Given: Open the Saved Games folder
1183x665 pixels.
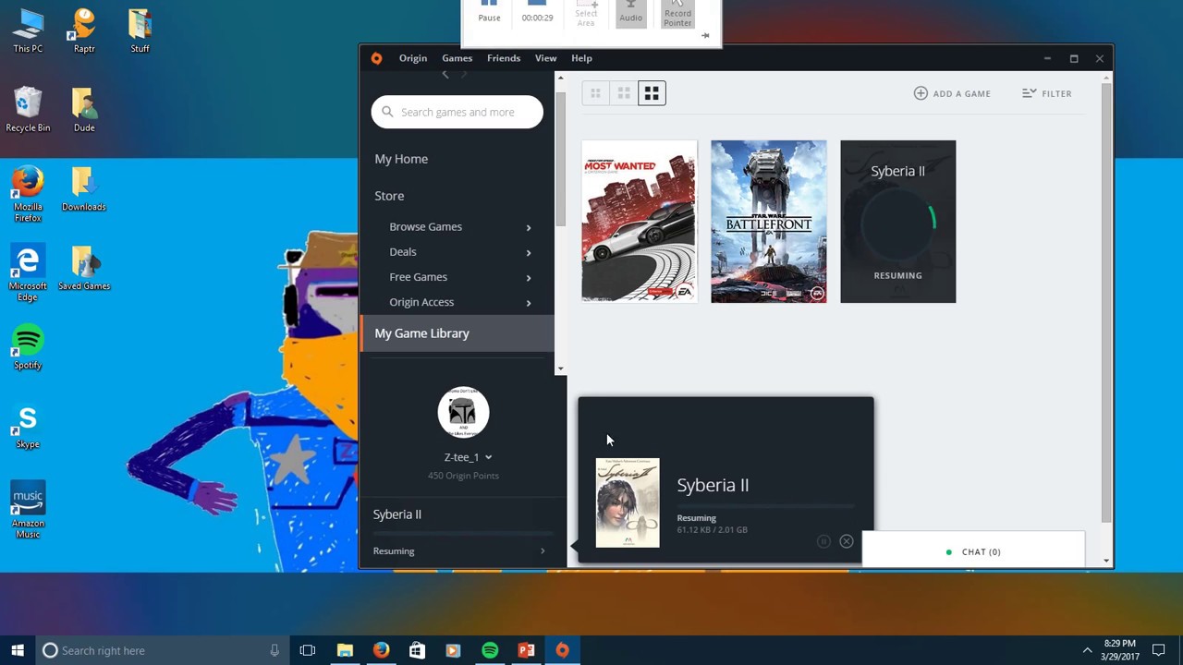Looking at the screenshot, I should tap(84, 269).
